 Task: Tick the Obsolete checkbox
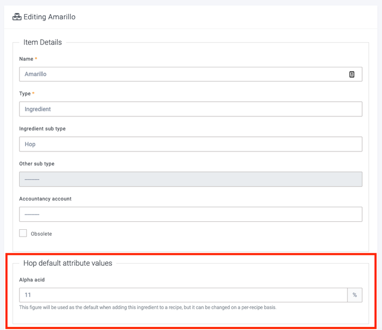[23, 233]
